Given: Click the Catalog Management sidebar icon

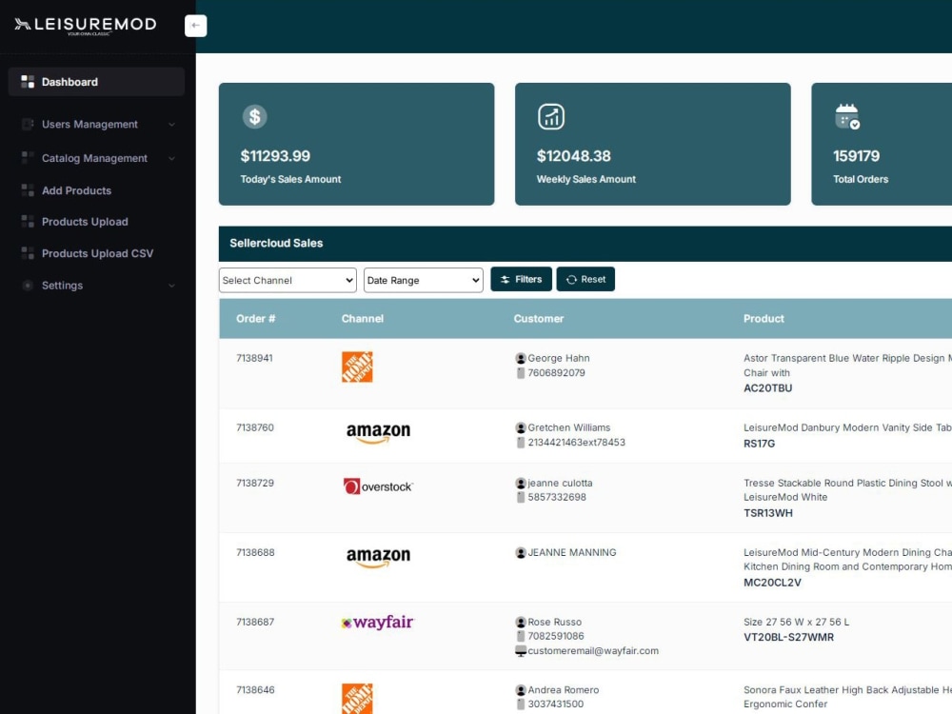Looking at the screenshot, I should tap(28, 158).
